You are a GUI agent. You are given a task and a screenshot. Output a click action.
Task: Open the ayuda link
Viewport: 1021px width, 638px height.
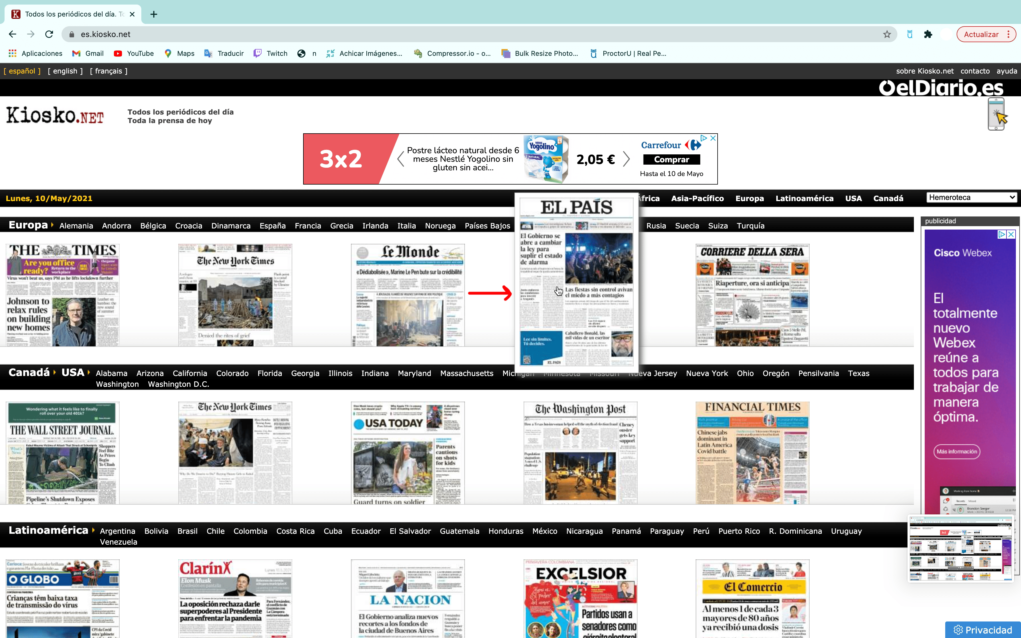(x=1007, y=71)
